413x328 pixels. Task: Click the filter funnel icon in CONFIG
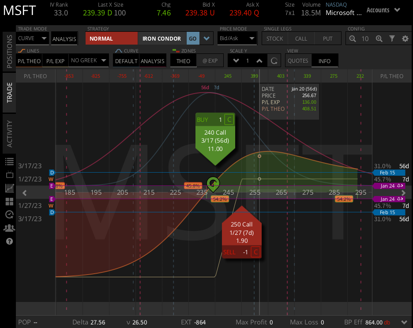pyautogui.click(x=392, y=38)
